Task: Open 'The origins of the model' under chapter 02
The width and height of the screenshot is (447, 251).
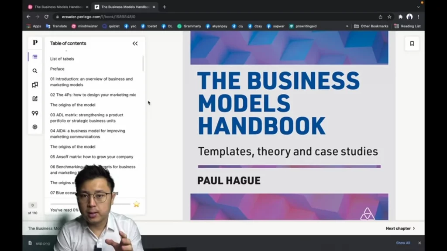Action: click(73, 105)
